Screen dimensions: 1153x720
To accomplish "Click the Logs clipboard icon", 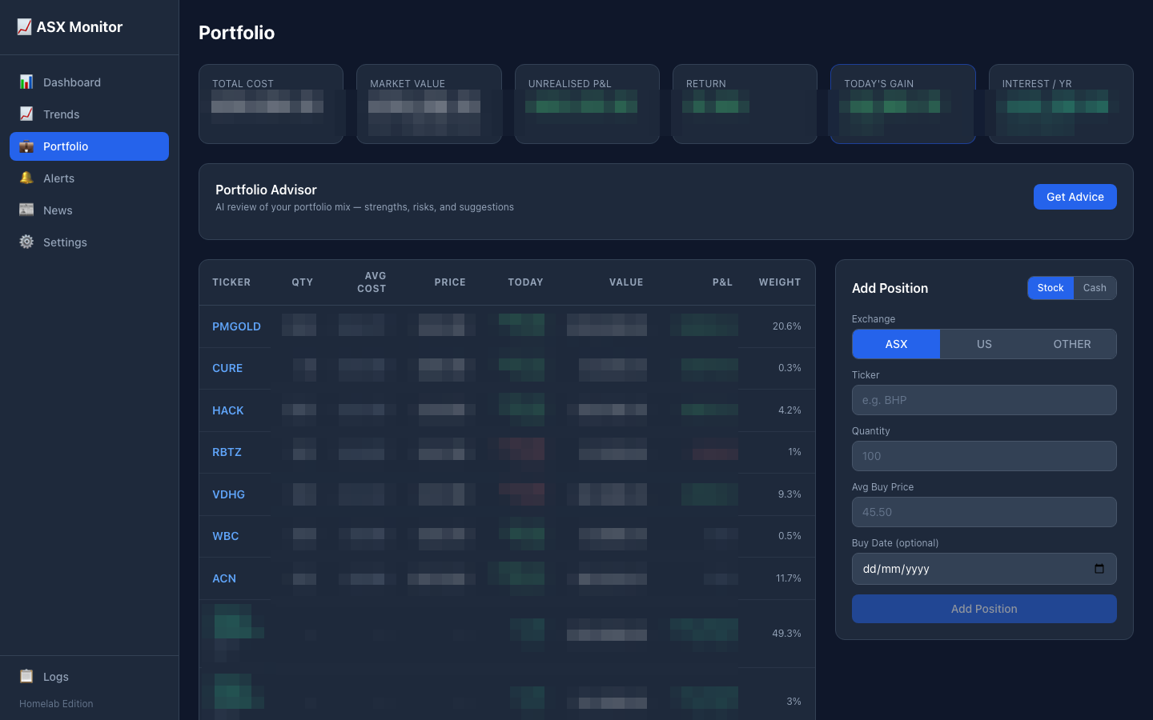I will coord(26,677).
